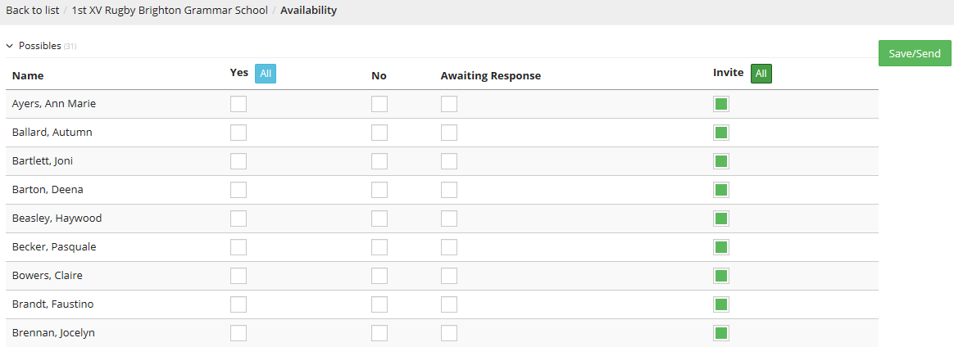Click the blue Yes All button
Screen dimensions: 954x347
click(266, 74)
